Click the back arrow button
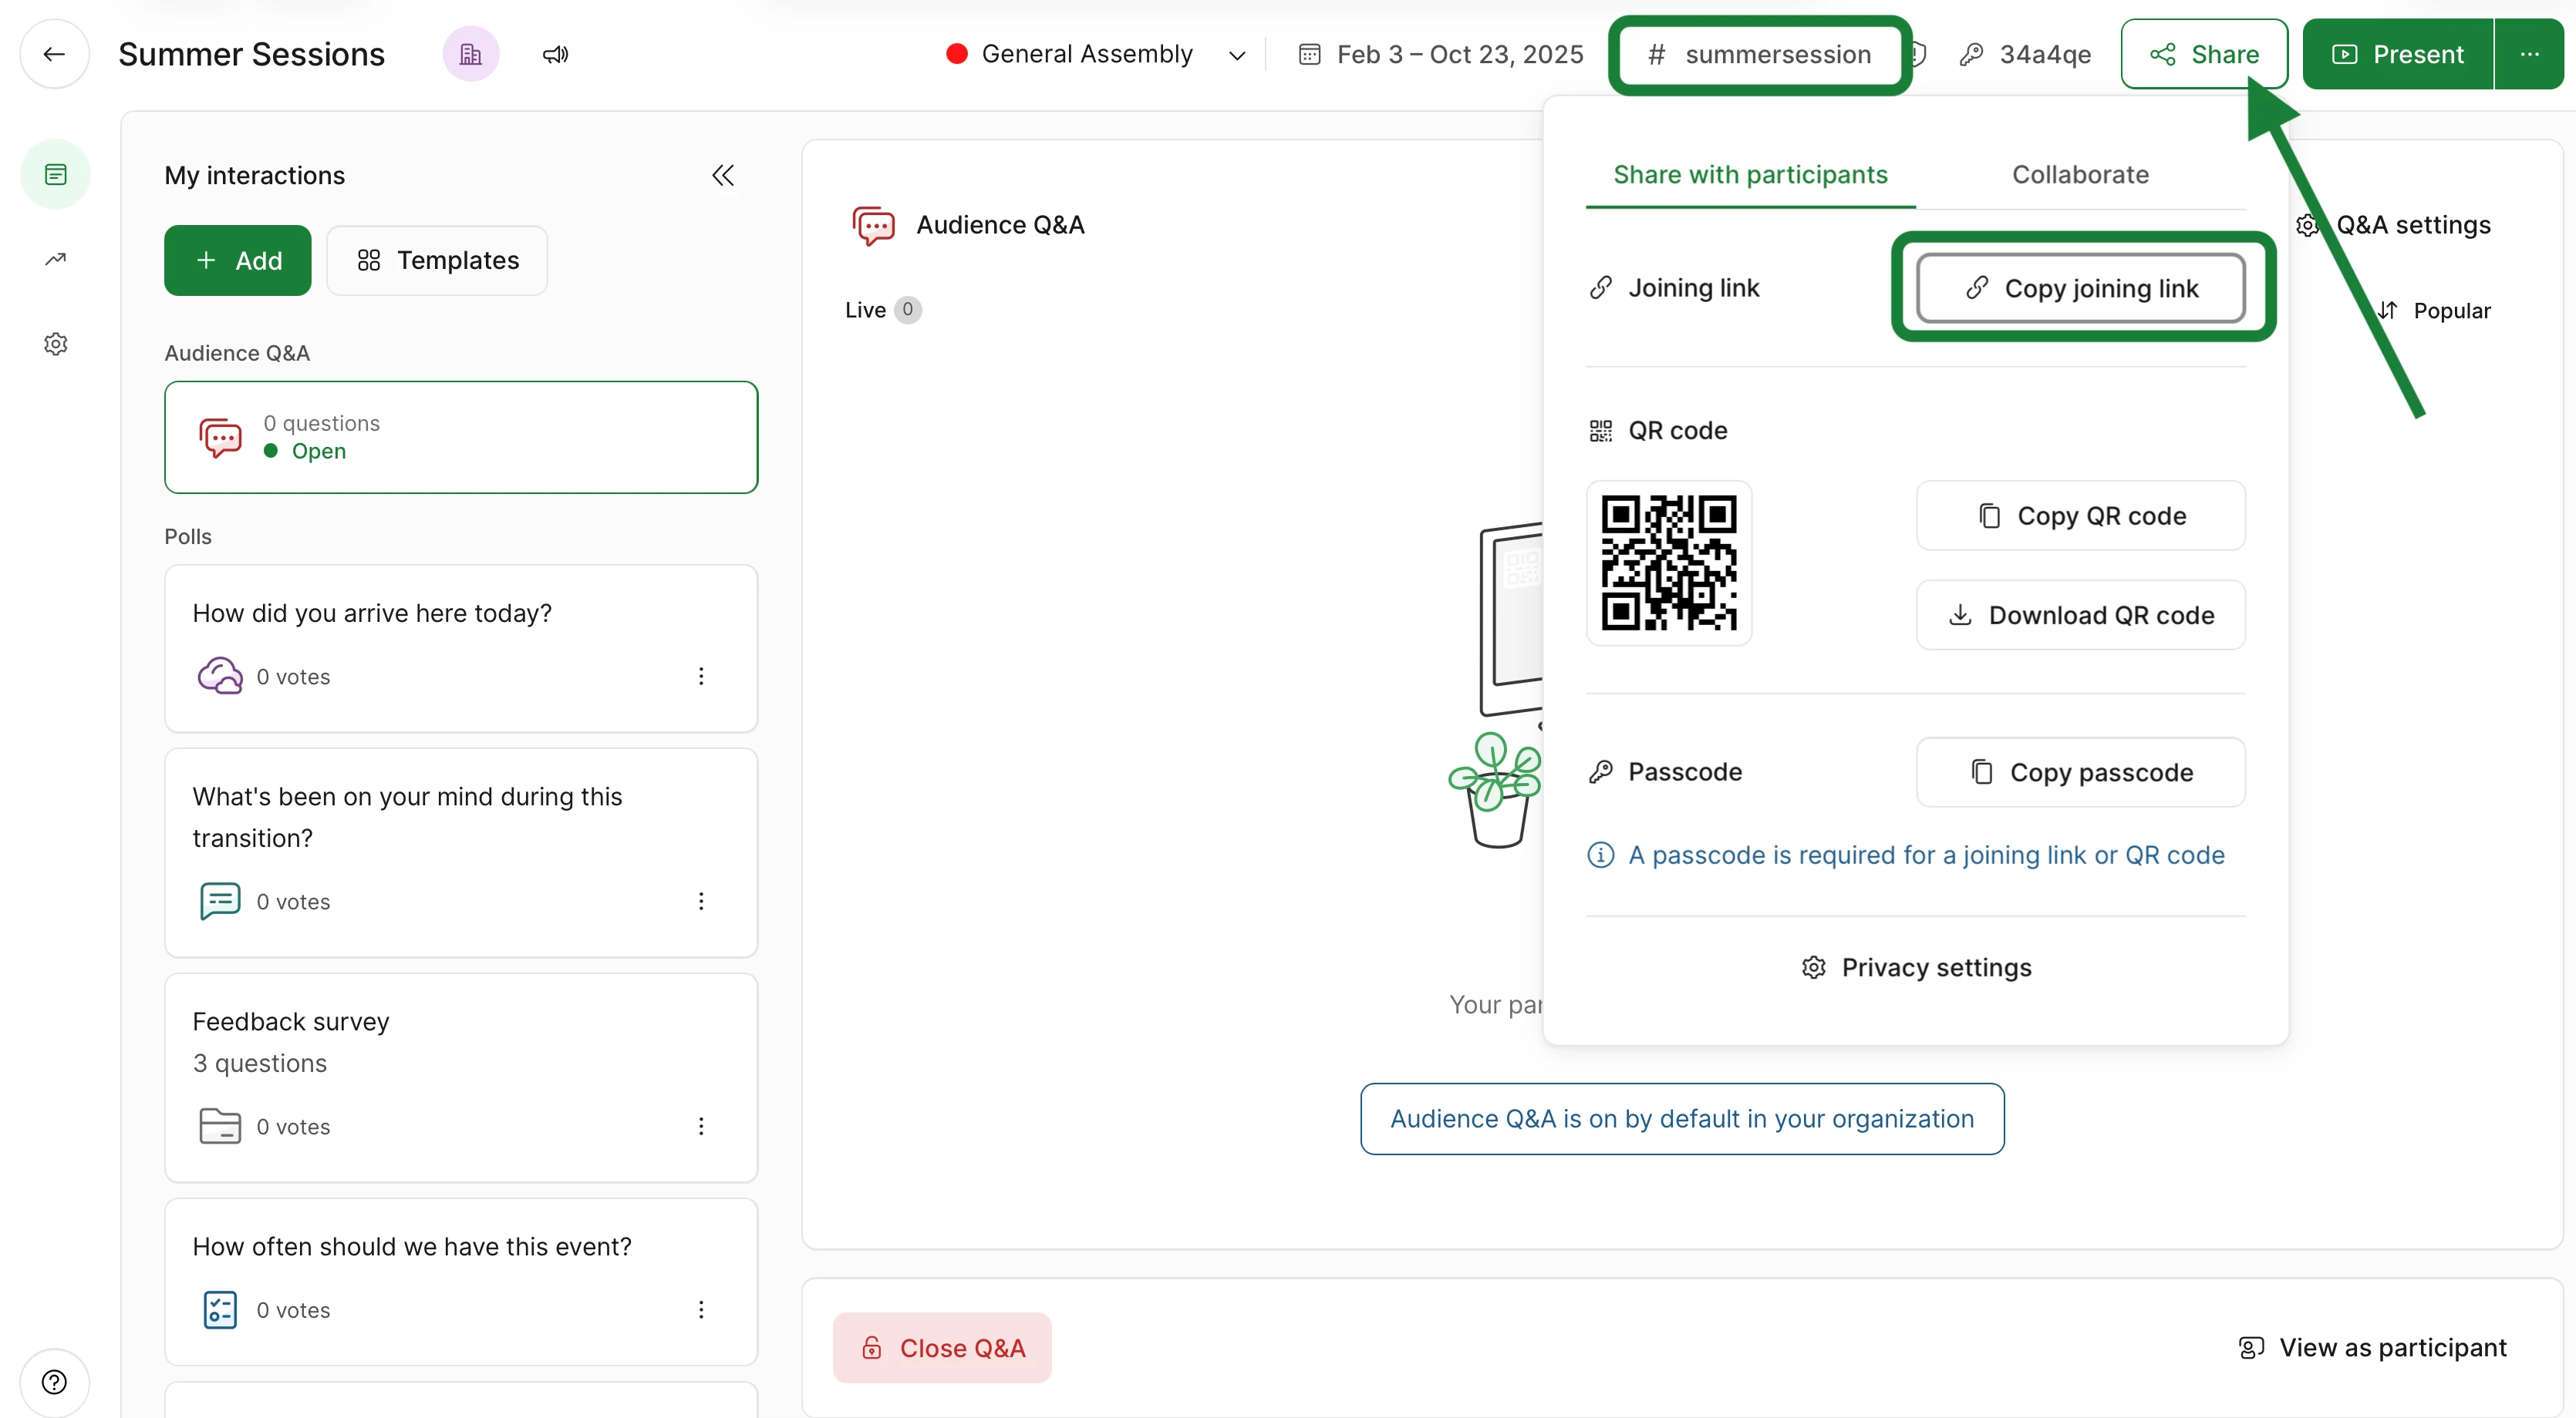 pyautogui.click(x=54, y=54)
